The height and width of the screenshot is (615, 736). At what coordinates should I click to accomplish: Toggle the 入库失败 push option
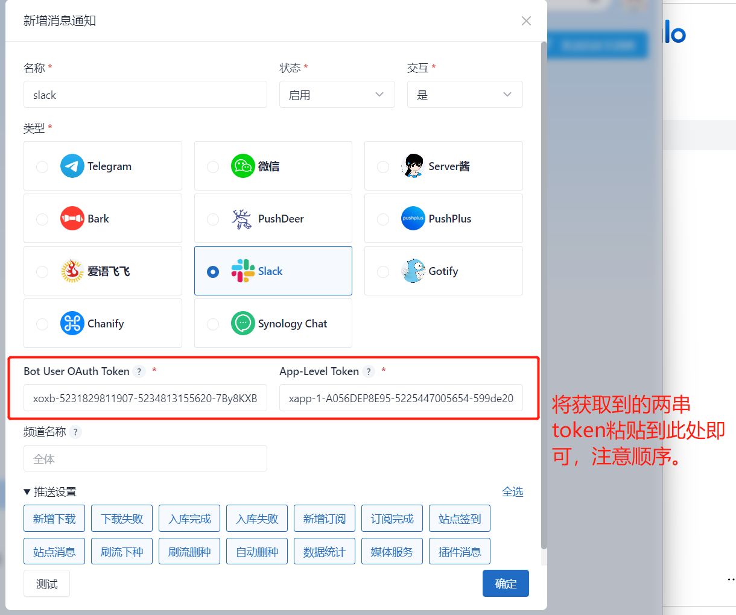point(257,519)
